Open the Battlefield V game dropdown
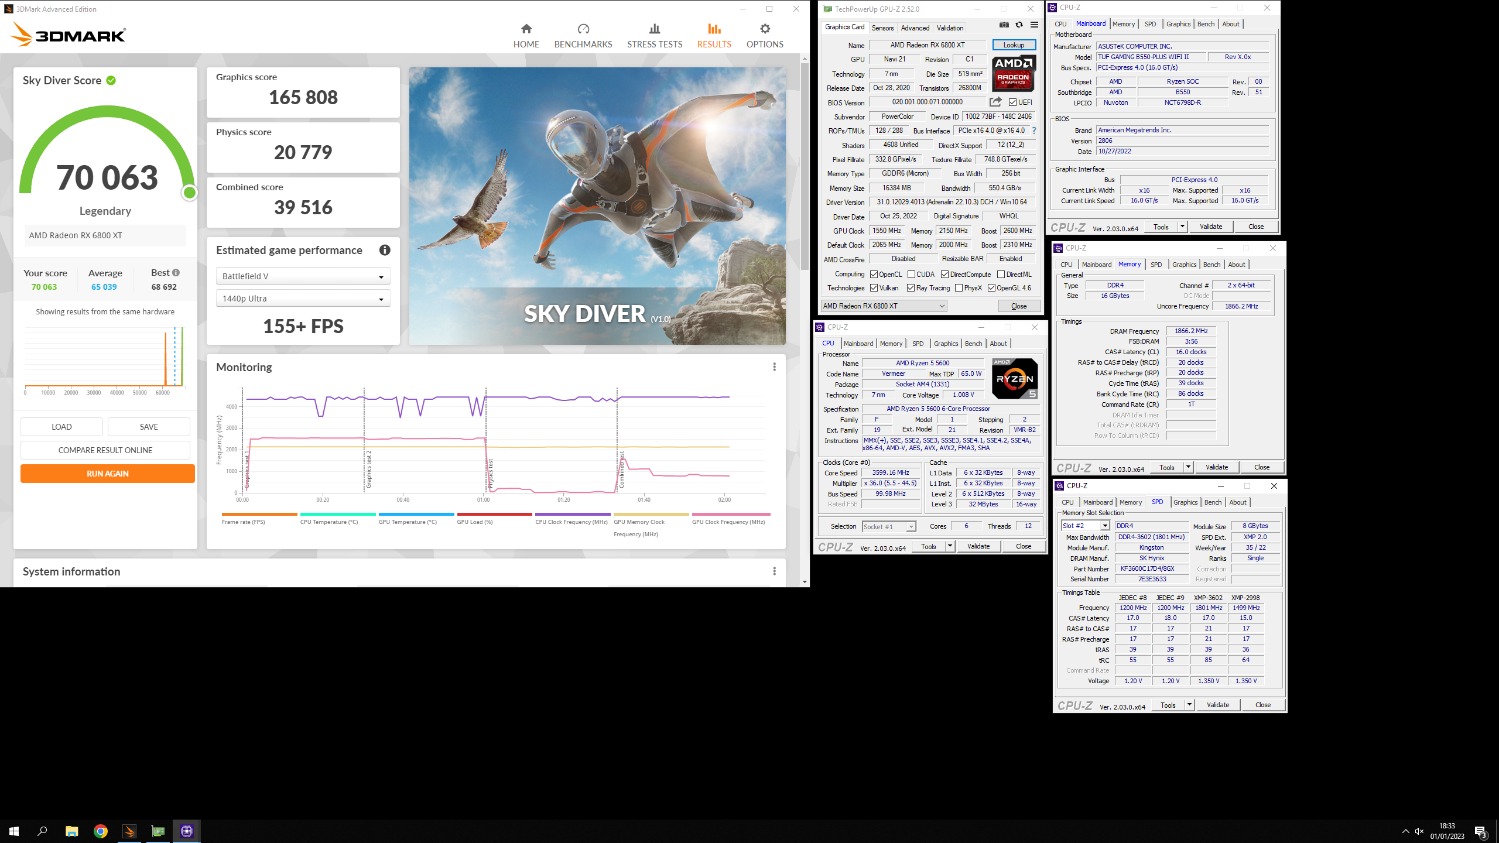1499x843 pixels. pos(303,276)
